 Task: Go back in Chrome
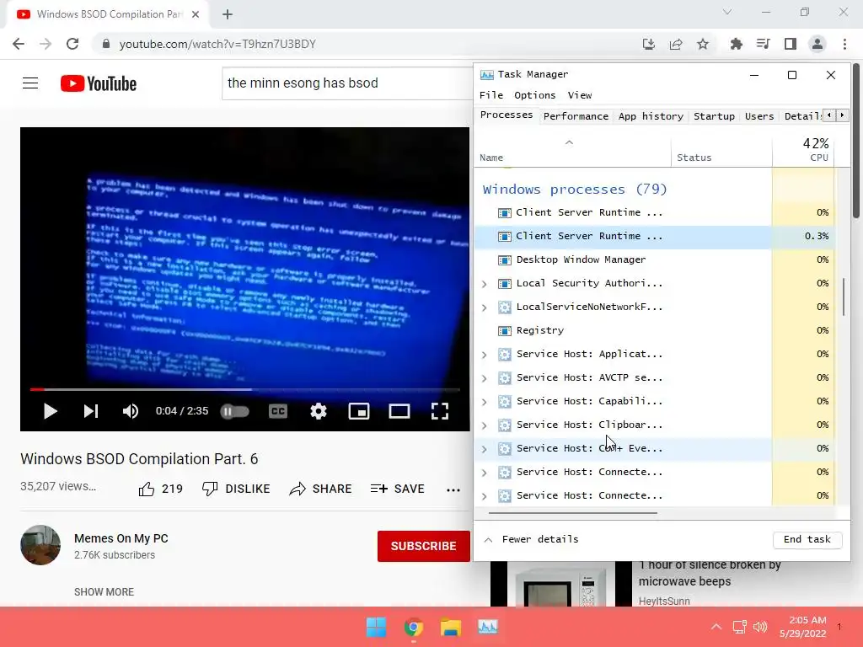click(x=19, y=44)
